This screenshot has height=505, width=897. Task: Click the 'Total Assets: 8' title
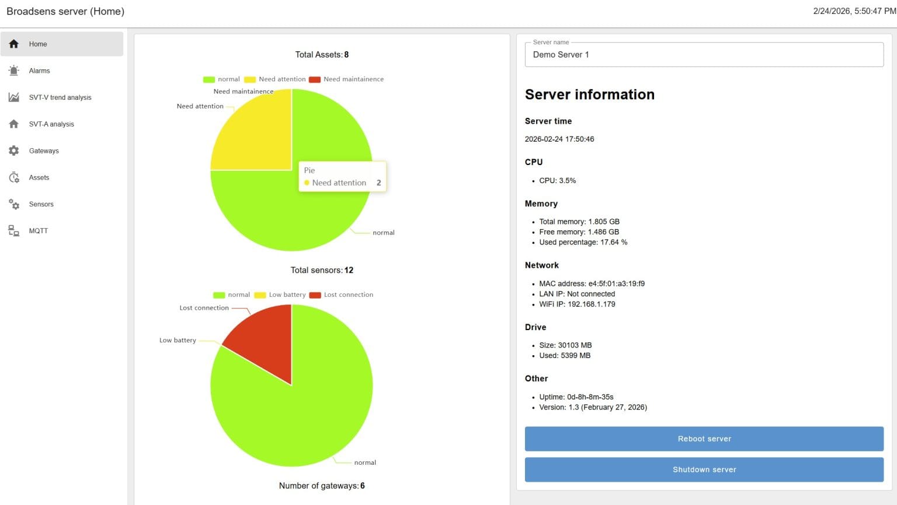click(322, 54)
